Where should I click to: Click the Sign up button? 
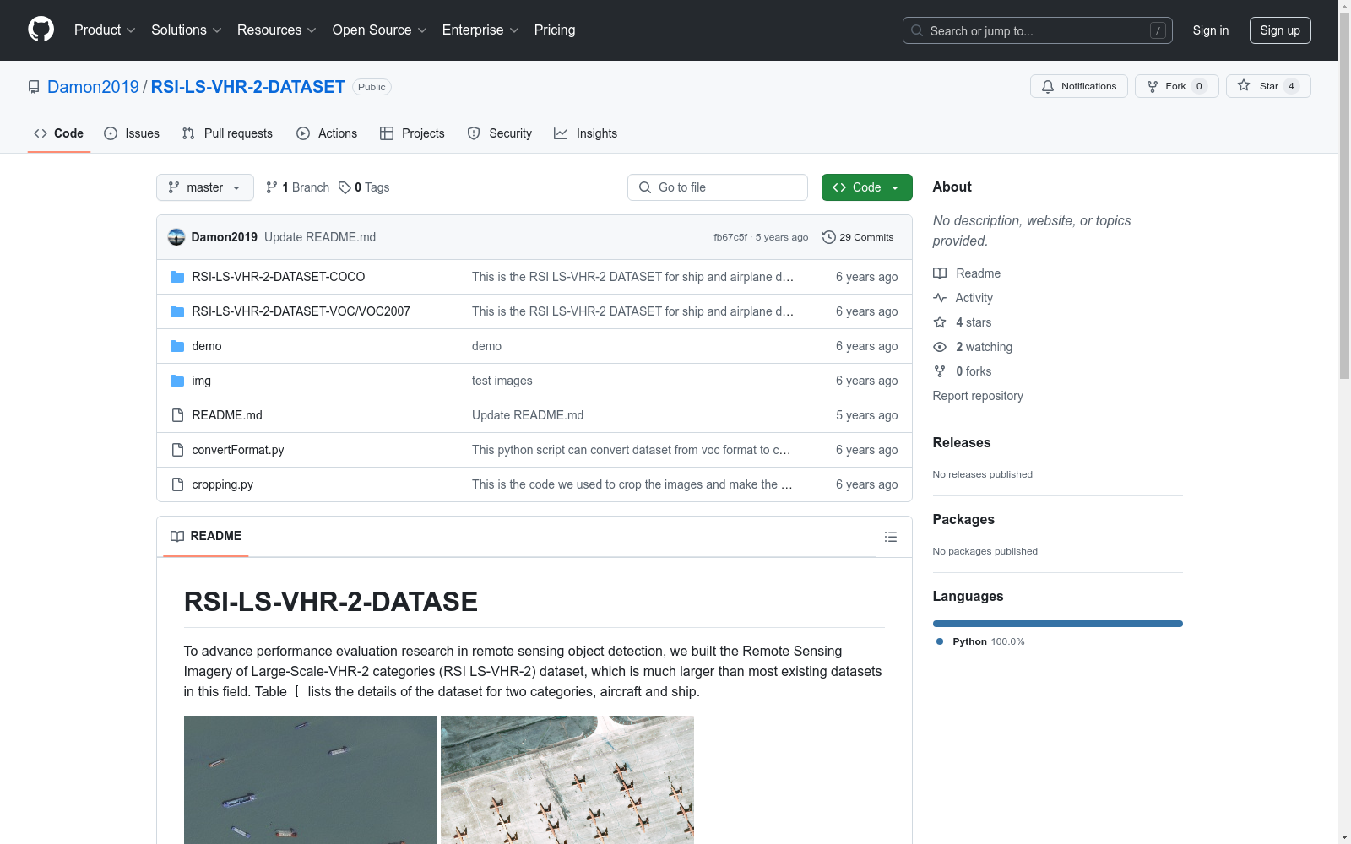(1280, 30)
